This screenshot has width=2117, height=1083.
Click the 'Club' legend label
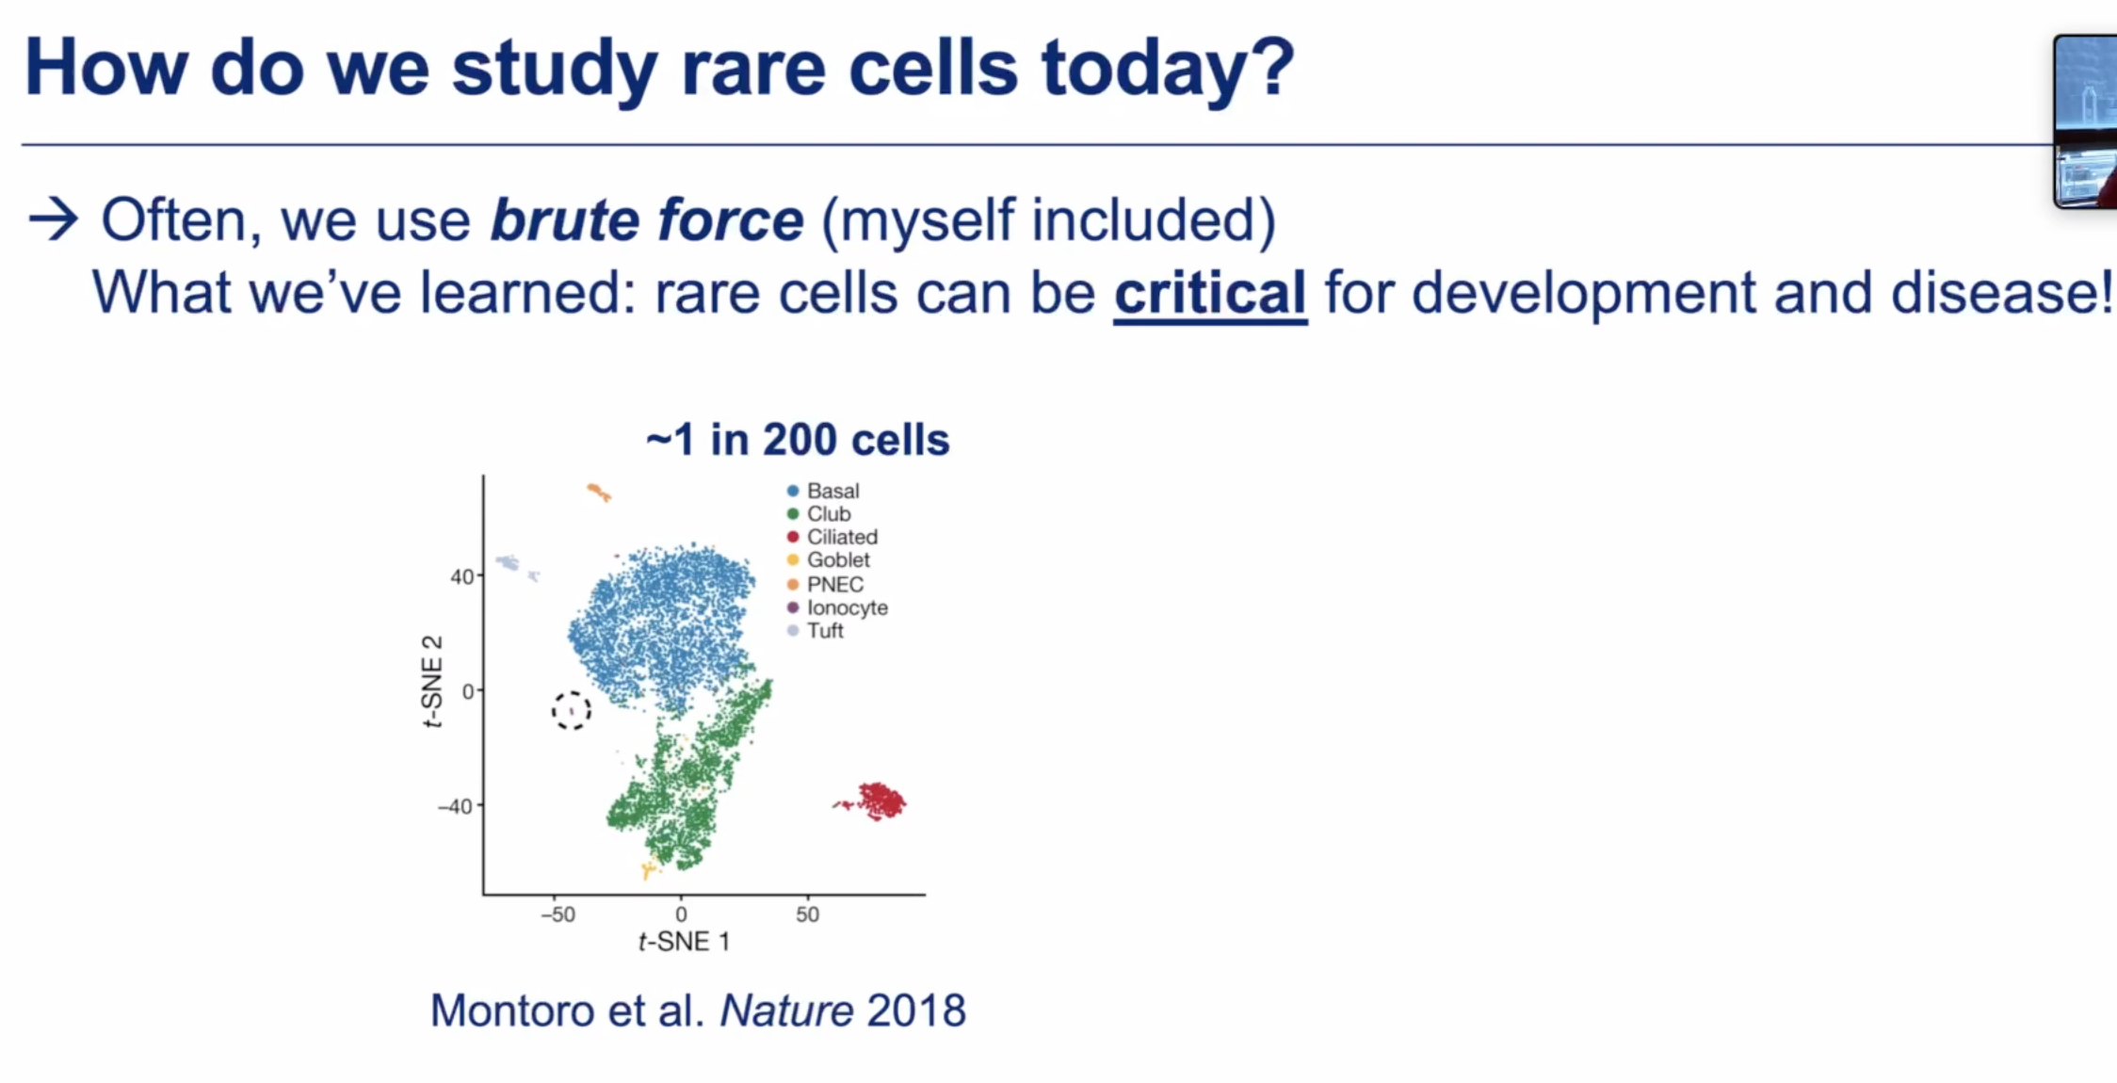[x=829, y=514]
